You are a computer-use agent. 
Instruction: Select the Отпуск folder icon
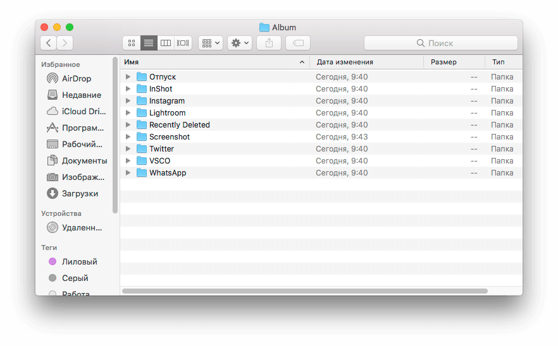142,77
